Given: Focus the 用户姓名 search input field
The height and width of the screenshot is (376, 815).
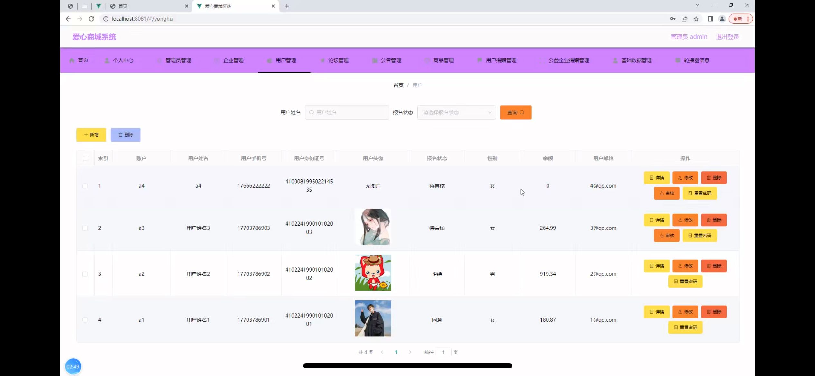Looking at the screenshot, I should click(347, 112).
